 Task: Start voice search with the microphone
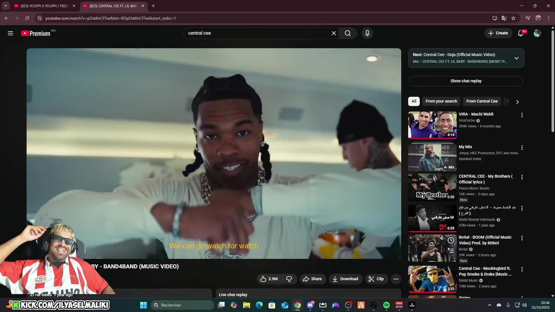pos(367,33)
